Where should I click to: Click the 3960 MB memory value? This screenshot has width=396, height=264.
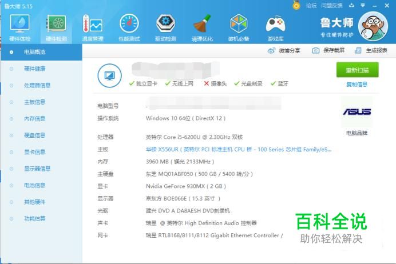(180, 162)
